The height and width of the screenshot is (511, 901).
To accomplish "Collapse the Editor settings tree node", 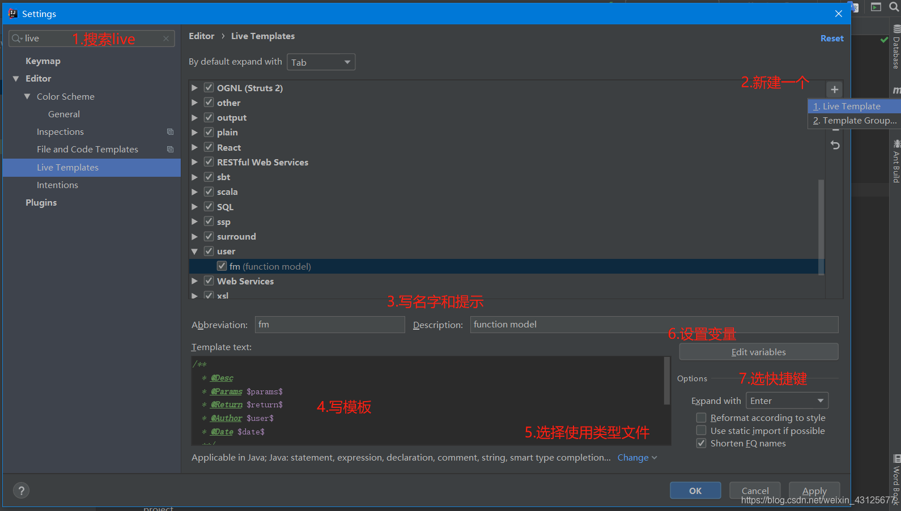I will point(16,79).
